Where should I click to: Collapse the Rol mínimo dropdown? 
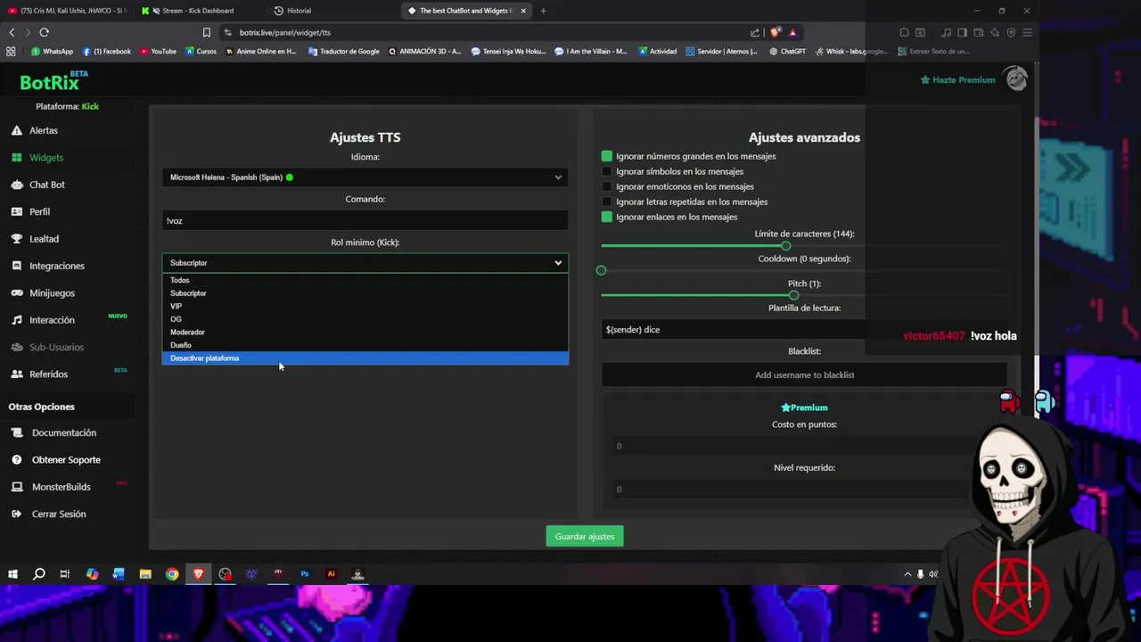[365, 263]
